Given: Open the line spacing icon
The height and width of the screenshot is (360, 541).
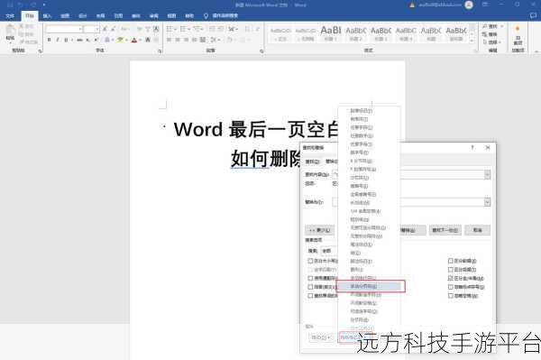Looking at the screenshot, I should 214,40.
